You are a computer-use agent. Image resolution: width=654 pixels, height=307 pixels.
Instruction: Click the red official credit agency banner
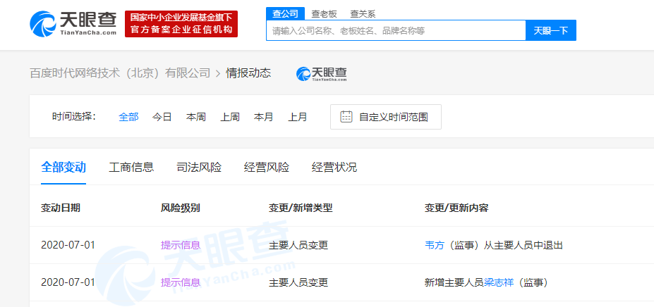point(181,24)
